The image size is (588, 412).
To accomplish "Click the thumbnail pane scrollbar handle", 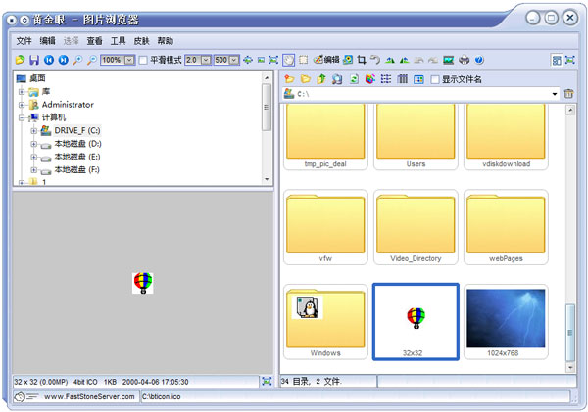I will pyautogui.click(x=570, y=333).
